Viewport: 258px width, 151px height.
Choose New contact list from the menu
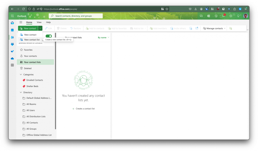[32, 40]
